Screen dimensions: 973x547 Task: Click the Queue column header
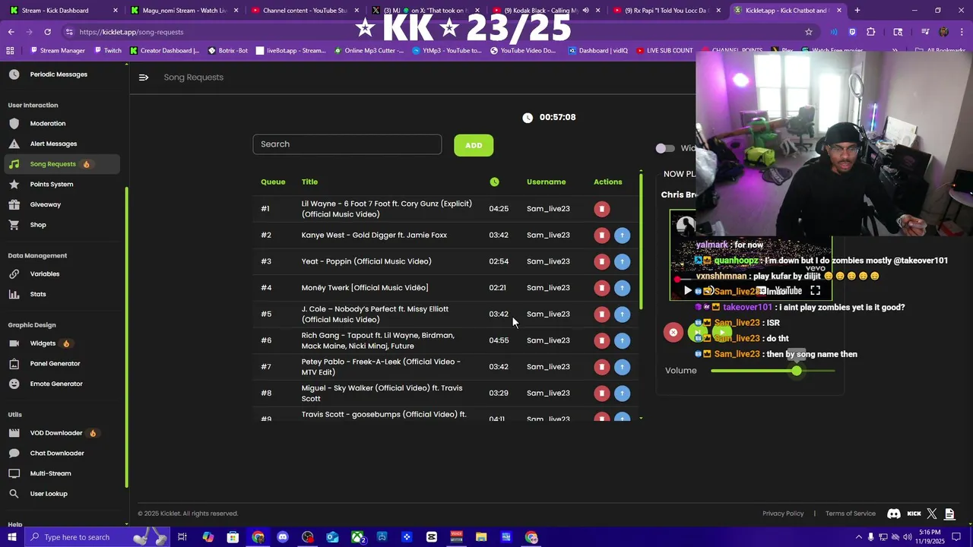[x=273, y=182]
